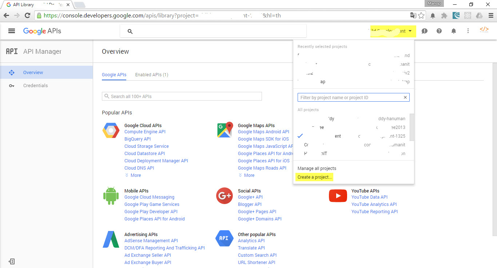Open Cloud DNS API link

click(x=139, y=168)
